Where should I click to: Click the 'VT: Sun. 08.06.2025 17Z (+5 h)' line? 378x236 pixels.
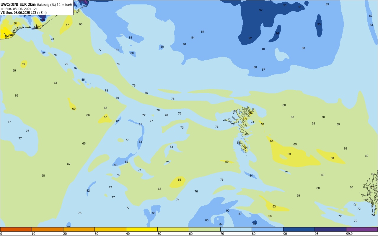coord(23,13)
